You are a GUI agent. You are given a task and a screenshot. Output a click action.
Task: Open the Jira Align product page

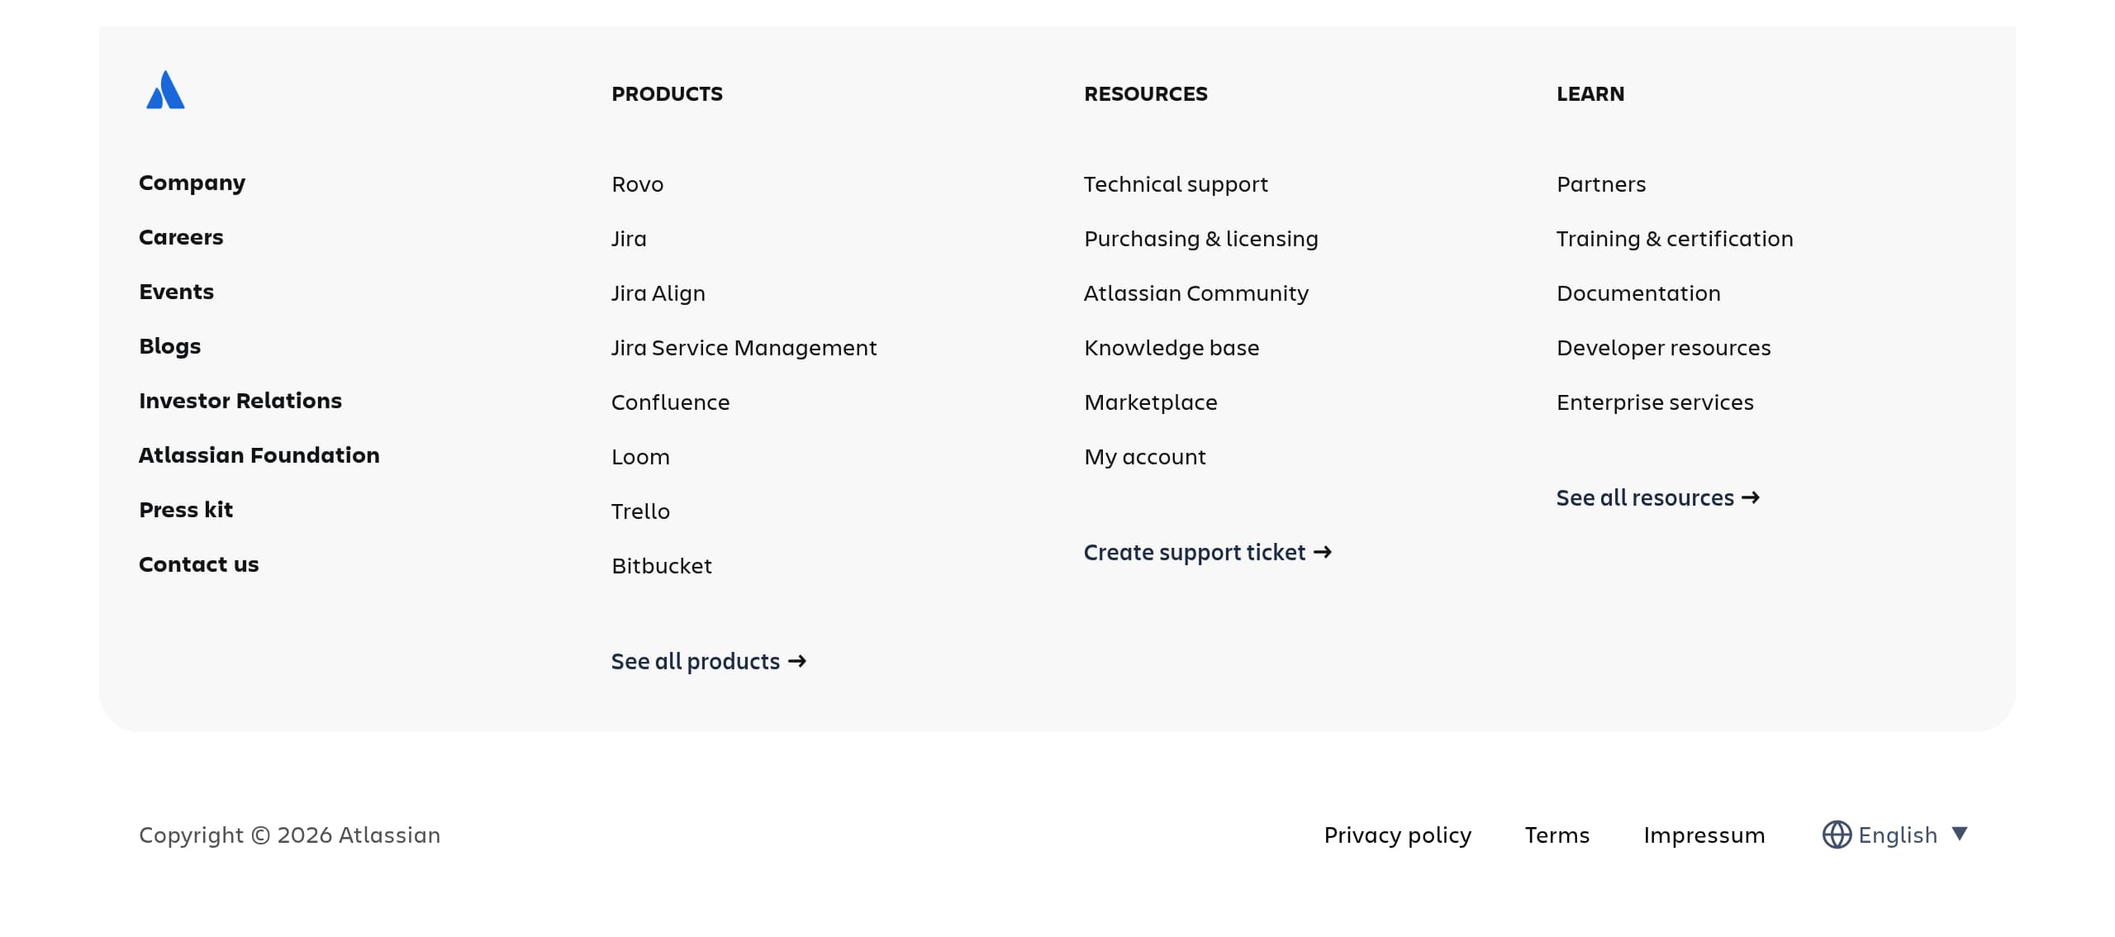658,293
